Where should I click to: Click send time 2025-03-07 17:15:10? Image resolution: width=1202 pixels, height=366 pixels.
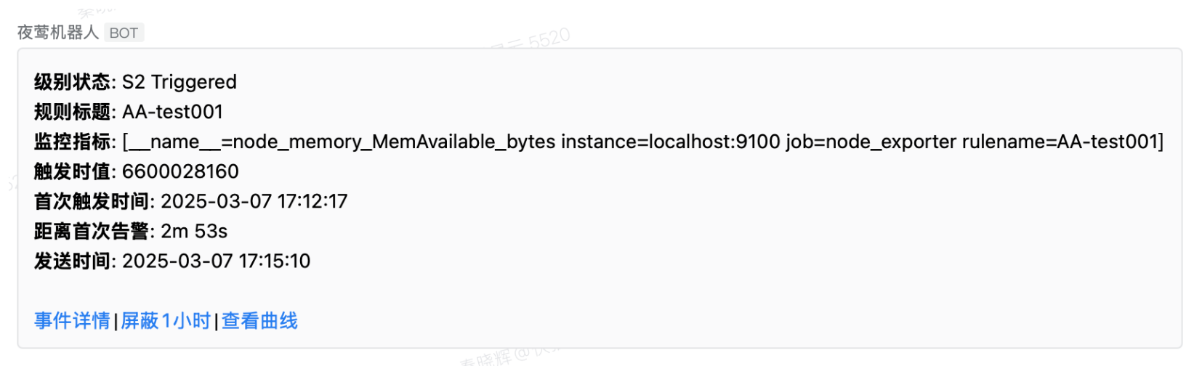pyautogui.click(x=216, y=261)
